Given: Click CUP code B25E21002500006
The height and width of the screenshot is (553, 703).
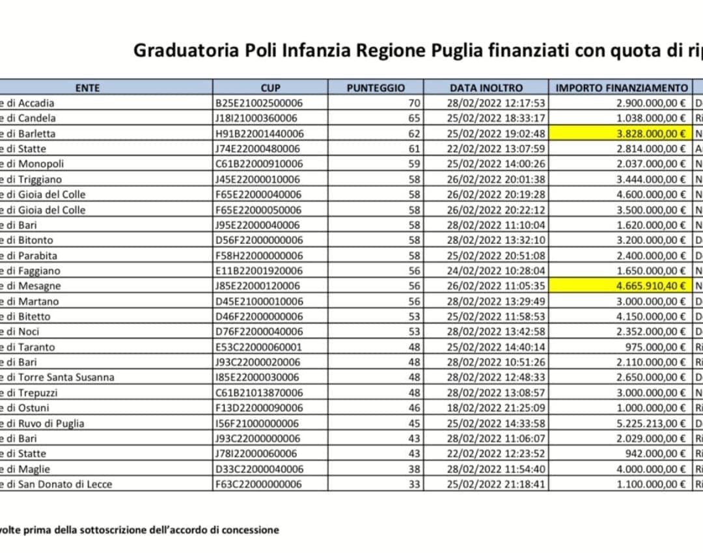Looking at the screenshot, I should click(x=259, y=103).
